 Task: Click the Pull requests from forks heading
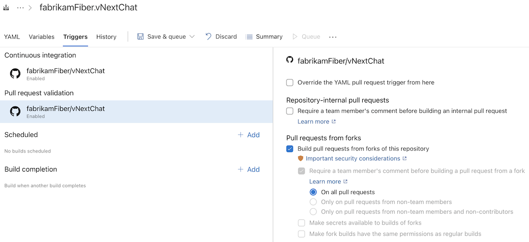click(x=324, y=138)
